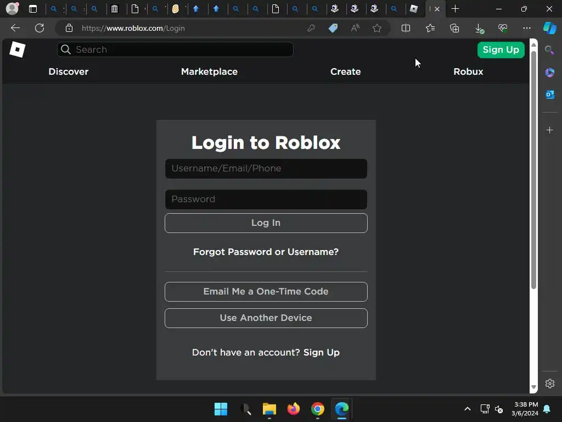
Task: Click Email Me a One-Time Code
Action: click(x=266, y=291)
